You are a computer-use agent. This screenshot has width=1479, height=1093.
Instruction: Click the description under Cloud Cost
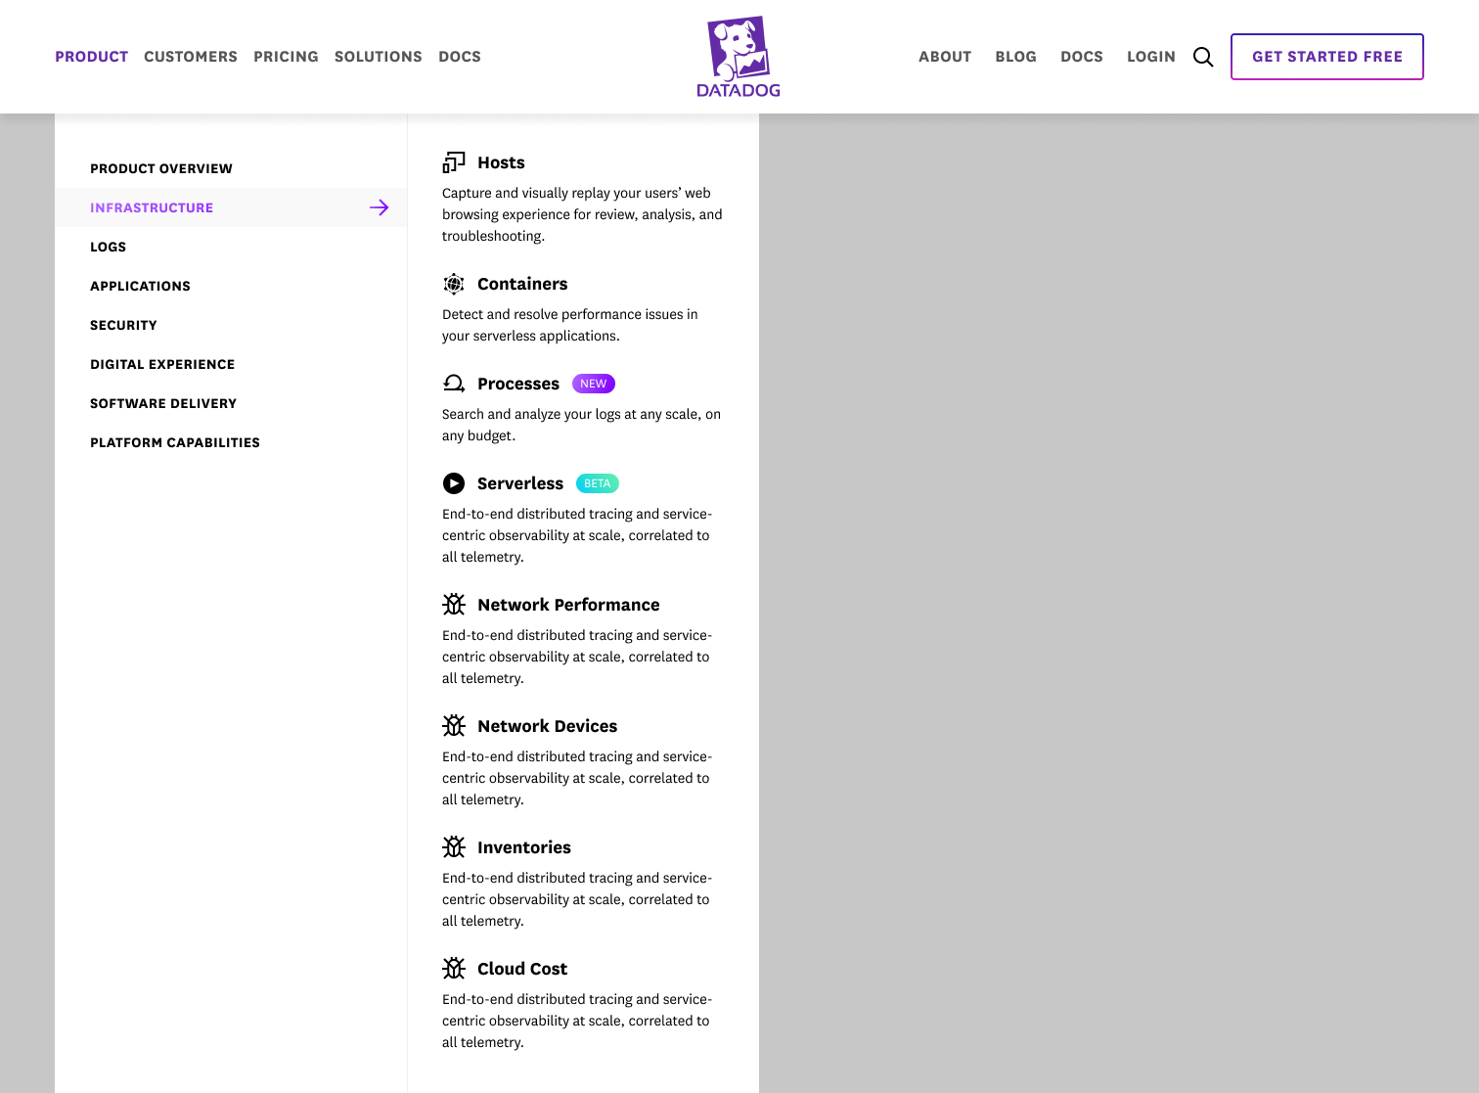tap(577, 1021)
